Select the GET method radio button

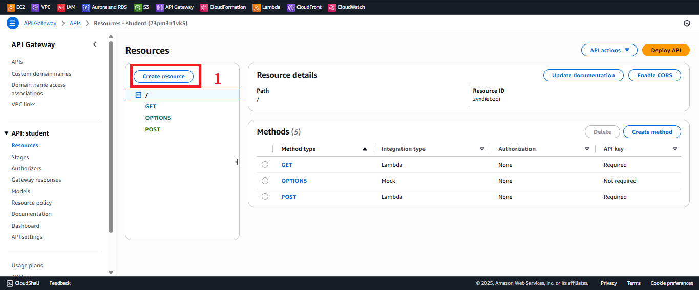(265, 165)
